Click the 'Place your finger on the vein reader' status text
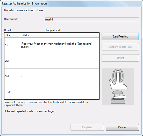143x136 pixels. coord(57,45)
